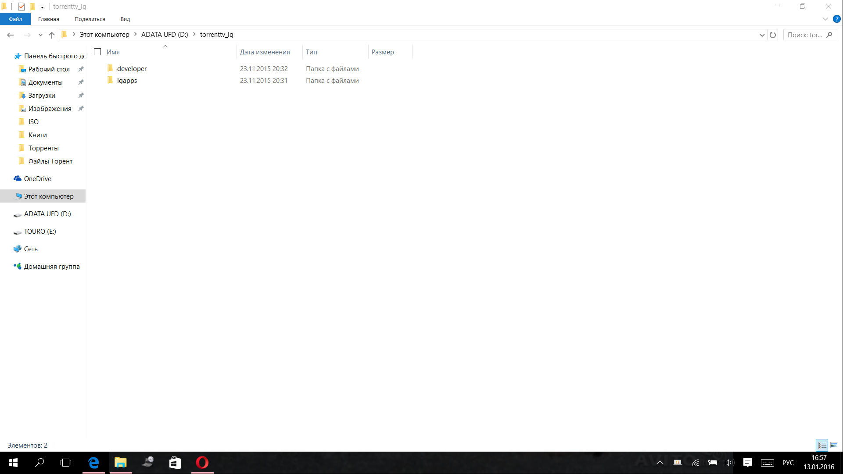The height and width of the screenshot is (474, 843).
Task: Open the Вид ribbon tab
Action: click(125, 19)
